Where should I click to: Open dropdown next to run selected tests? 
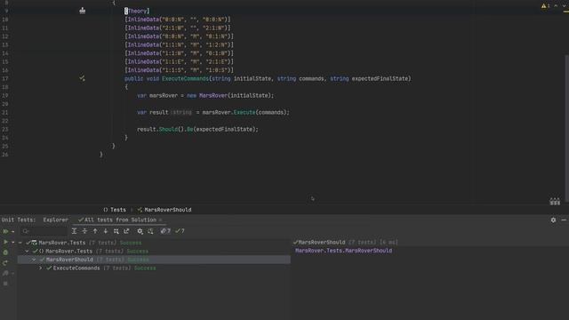click(13, 243)
